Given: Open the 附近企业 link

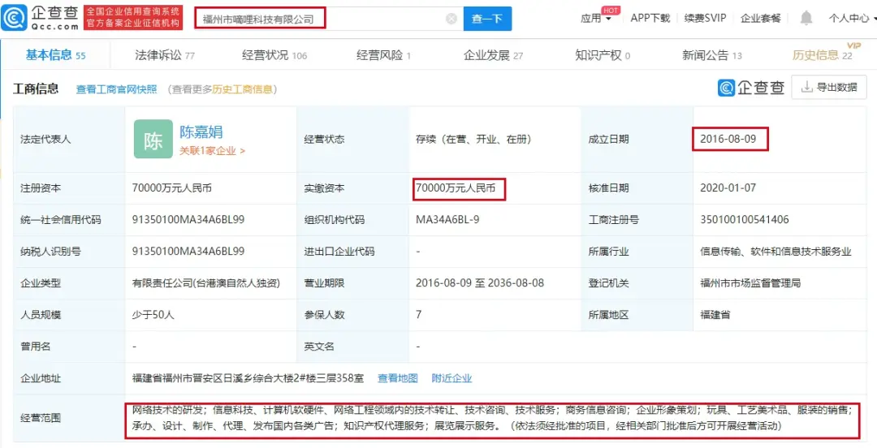Looking at the screenshot, I should point(452,378).
